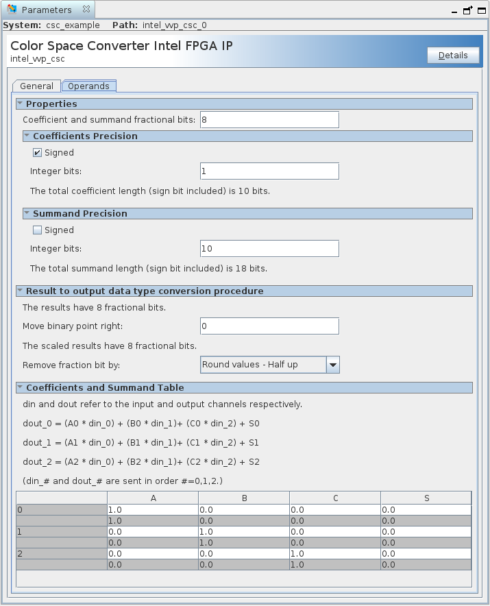Image resolution: width=490 pixels, height=606 pixels.
Task: Edit the S summand cell in row 1
Action: 426,532
